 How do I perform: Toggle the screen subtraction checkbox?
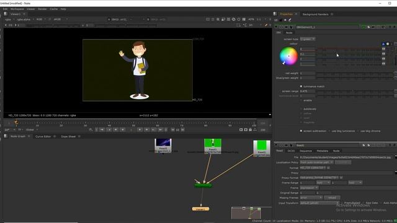[301, 131]
